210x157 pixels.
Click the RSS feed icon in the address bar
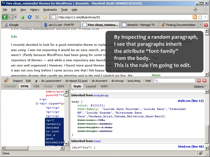point(195,17)
